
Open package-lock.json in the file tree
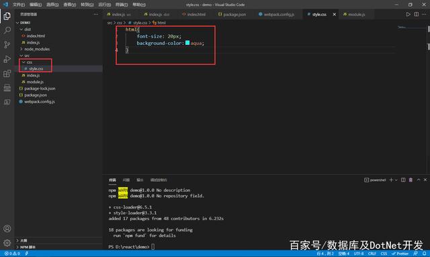40,89
